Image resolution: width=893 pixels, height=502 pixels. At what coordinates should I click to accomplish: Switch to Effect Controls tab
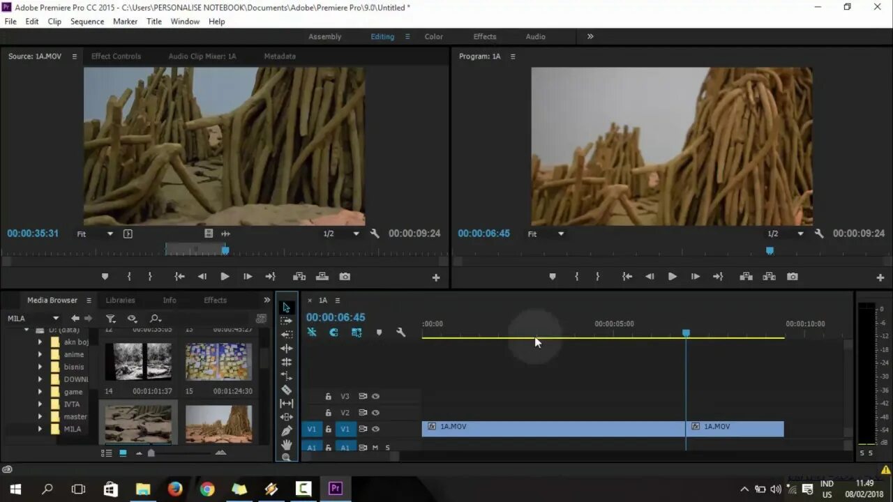tap(116, 56)
